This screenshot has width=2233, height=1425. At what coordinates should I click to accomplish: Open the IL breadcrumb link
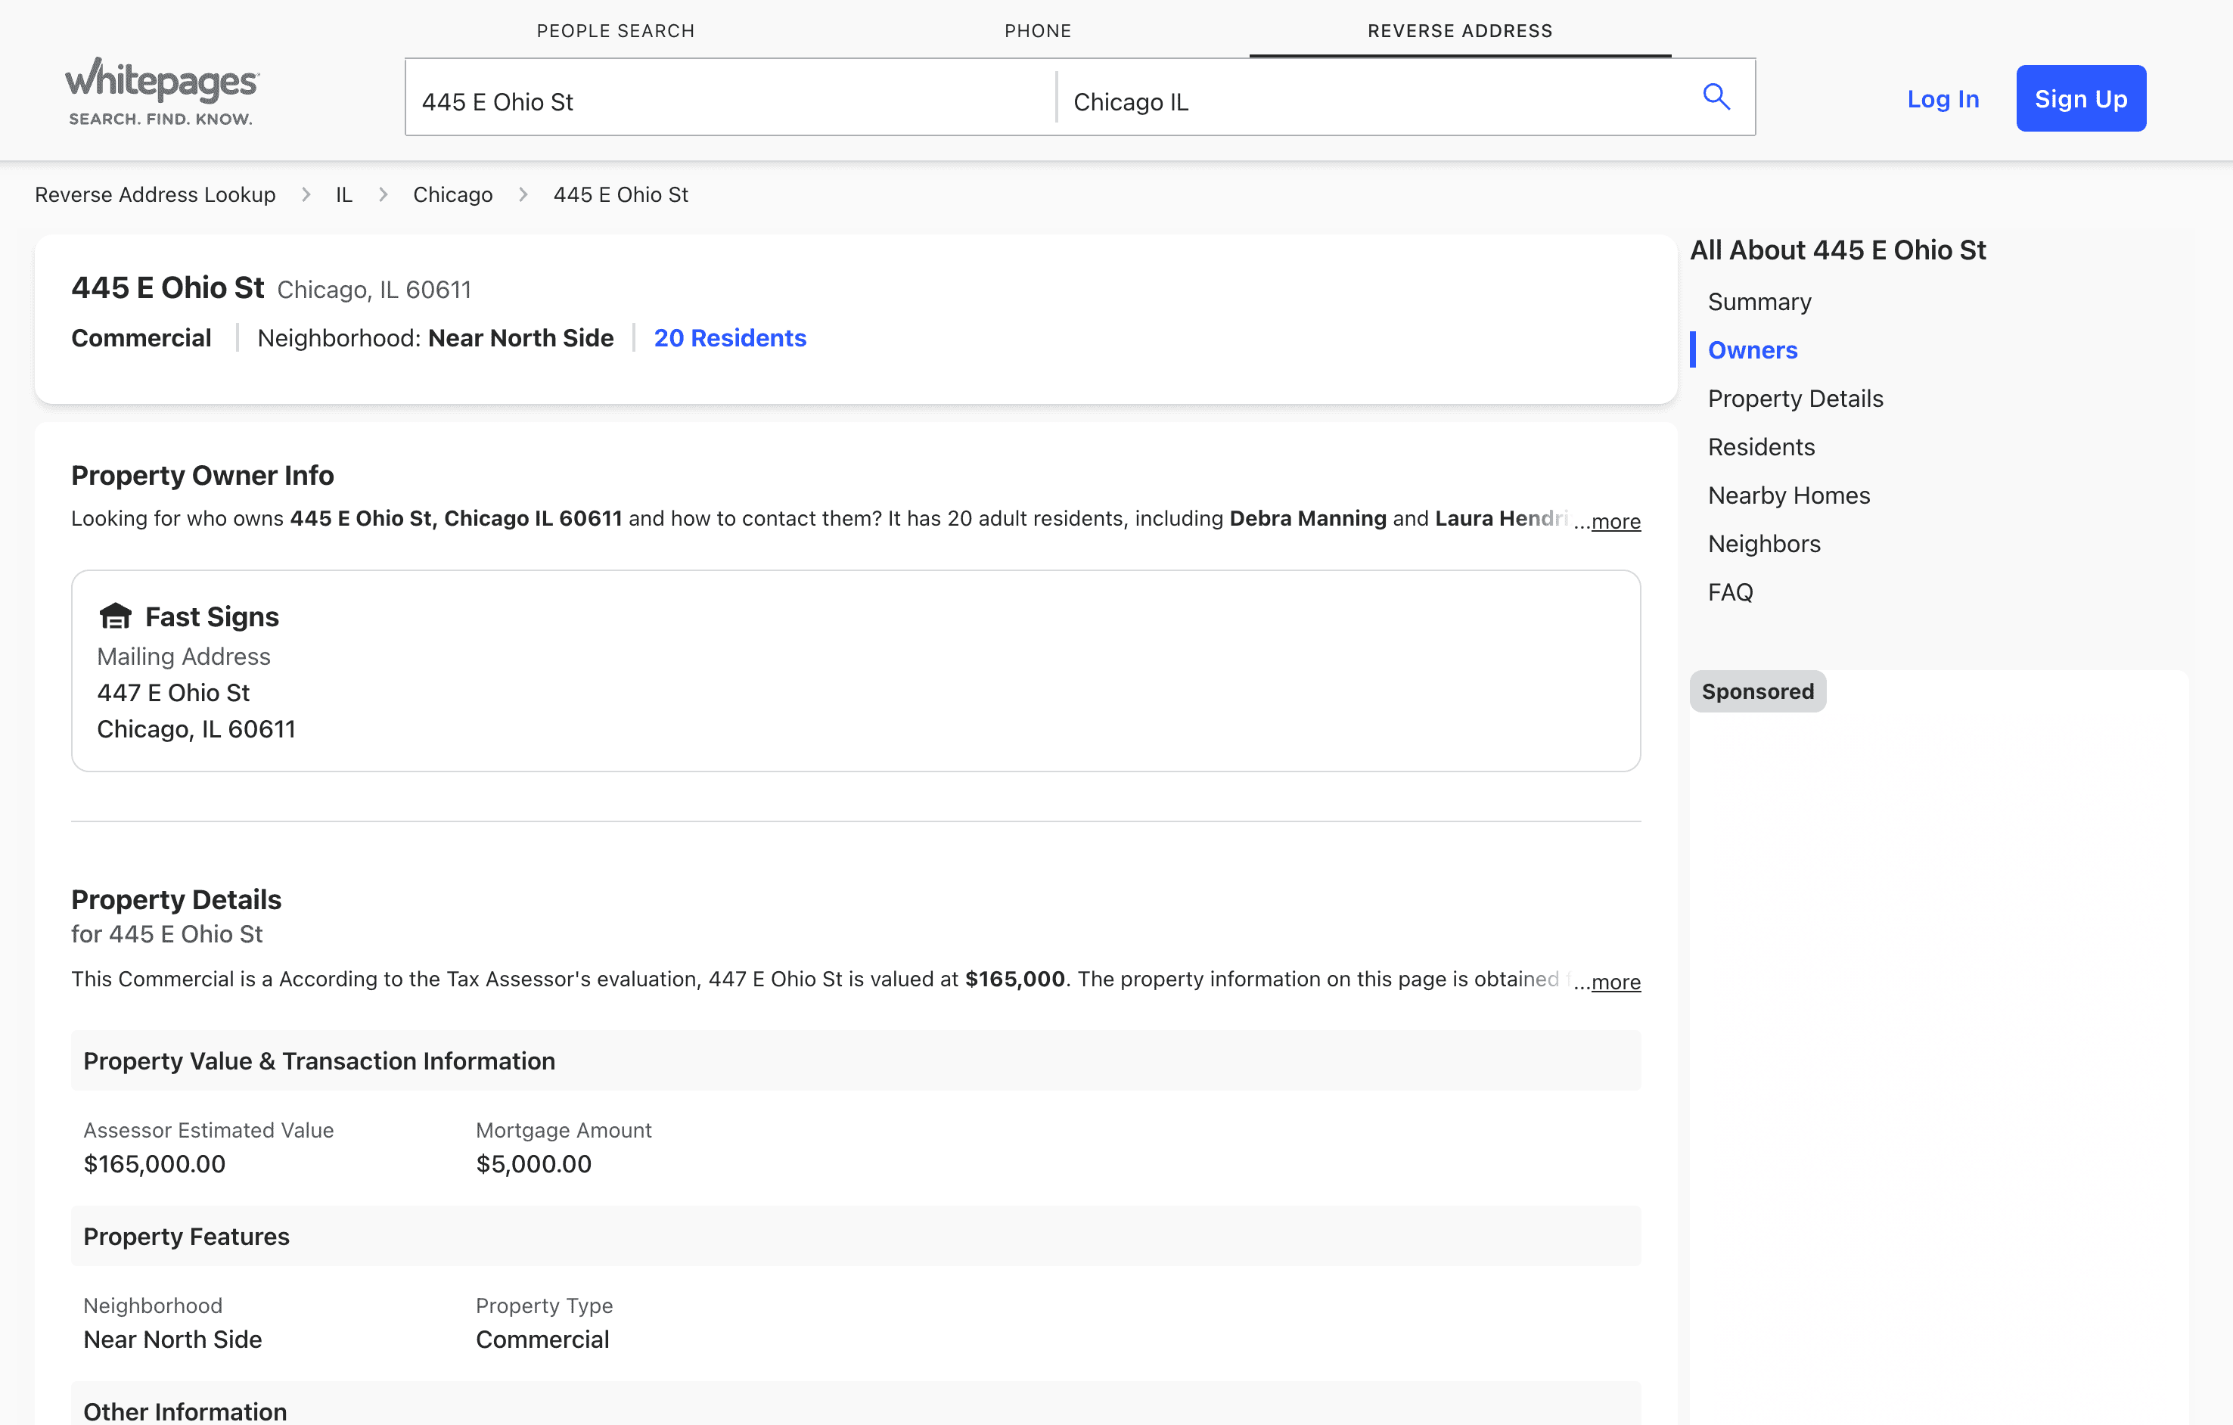(343, 194)
